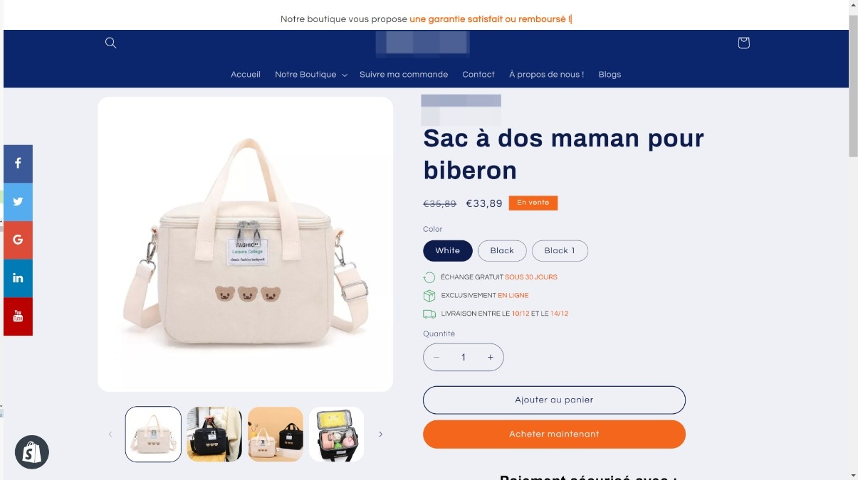Increase quantity with the plus button
858x480 pixels.
tap(490, 358)
